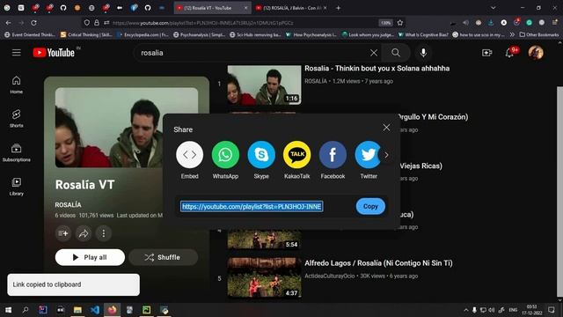The height and width of the screenshot is (317, 563).
Task: Click the Copy link button
Action: pos(370,206)
